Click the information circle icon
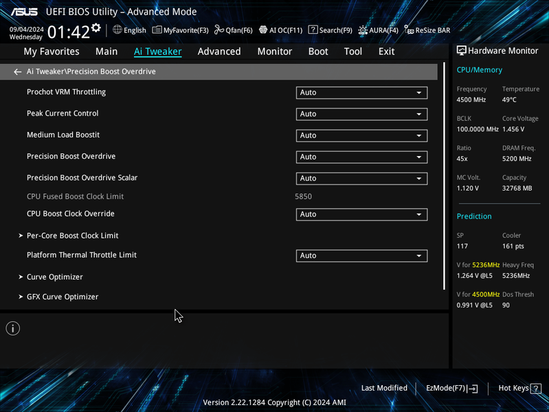The image size is (549, 412). click(x=13, y=328)
